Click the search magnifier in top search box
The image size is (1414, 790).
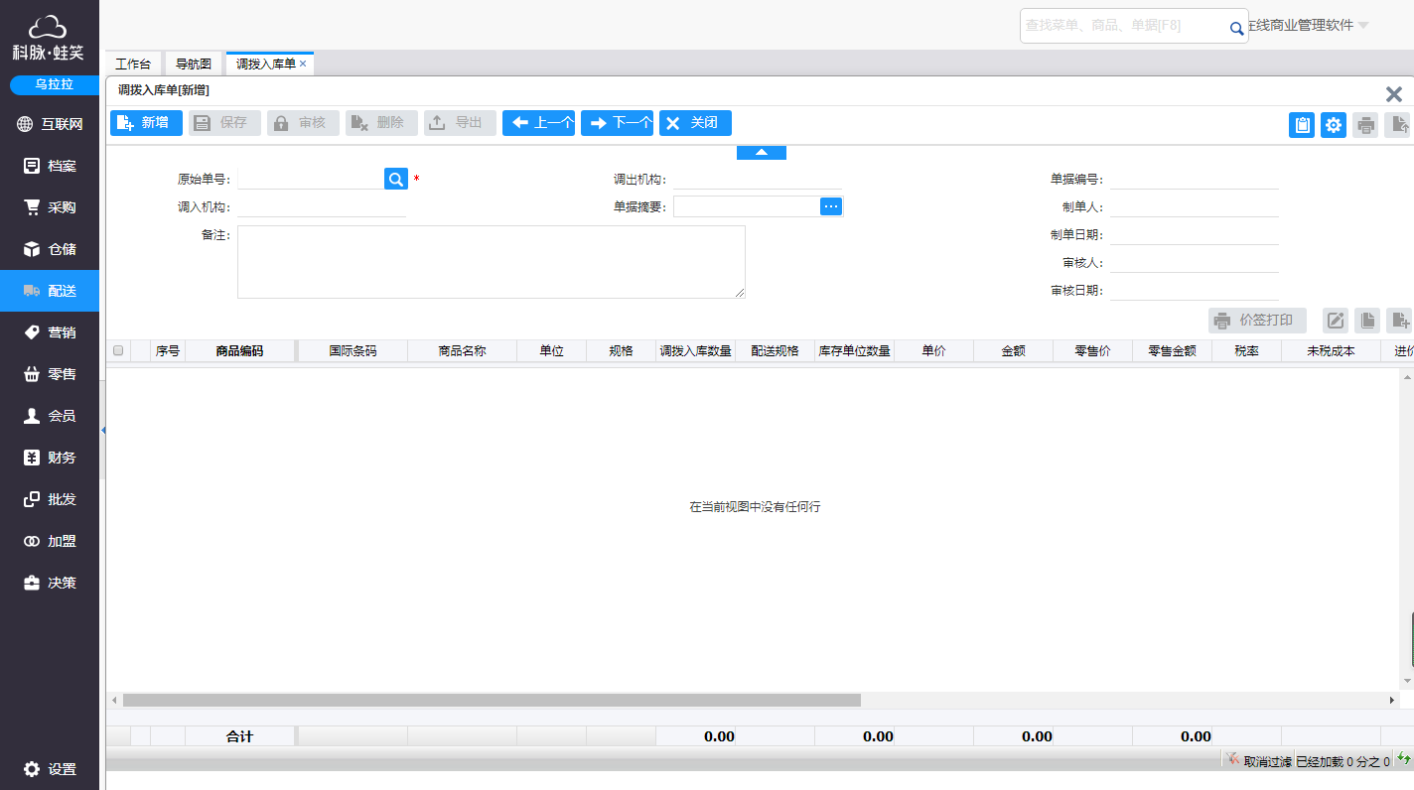point(1236,28)
